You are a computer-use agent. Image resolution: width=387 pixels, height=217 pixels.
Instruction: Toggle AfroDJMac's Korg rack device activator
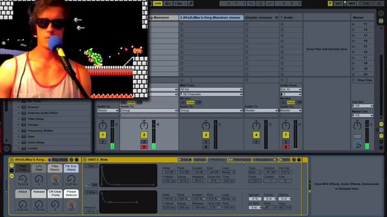[x=11, y=160]
